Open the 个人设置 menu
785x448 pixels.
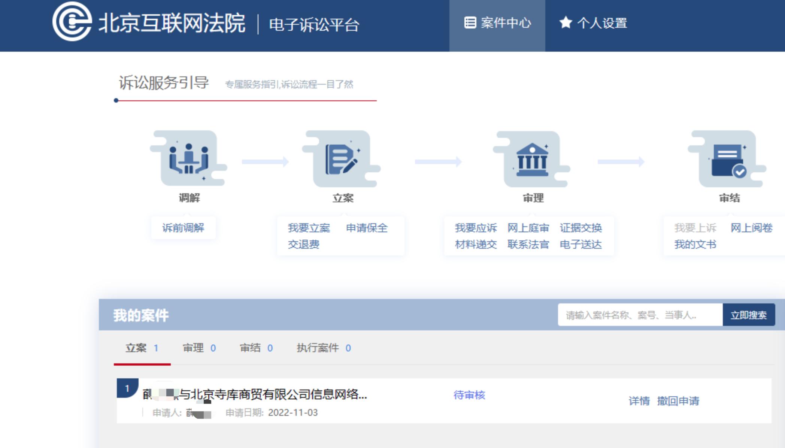coord(603,23)
